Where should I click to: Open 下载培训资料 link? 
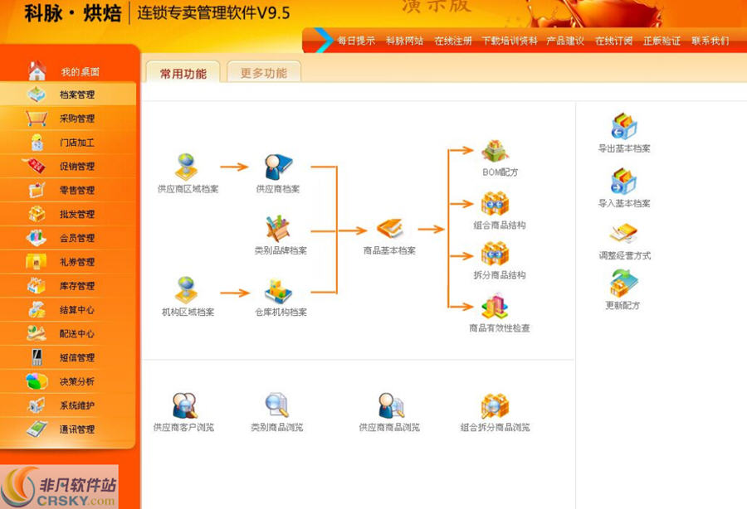tap(510, 41)
